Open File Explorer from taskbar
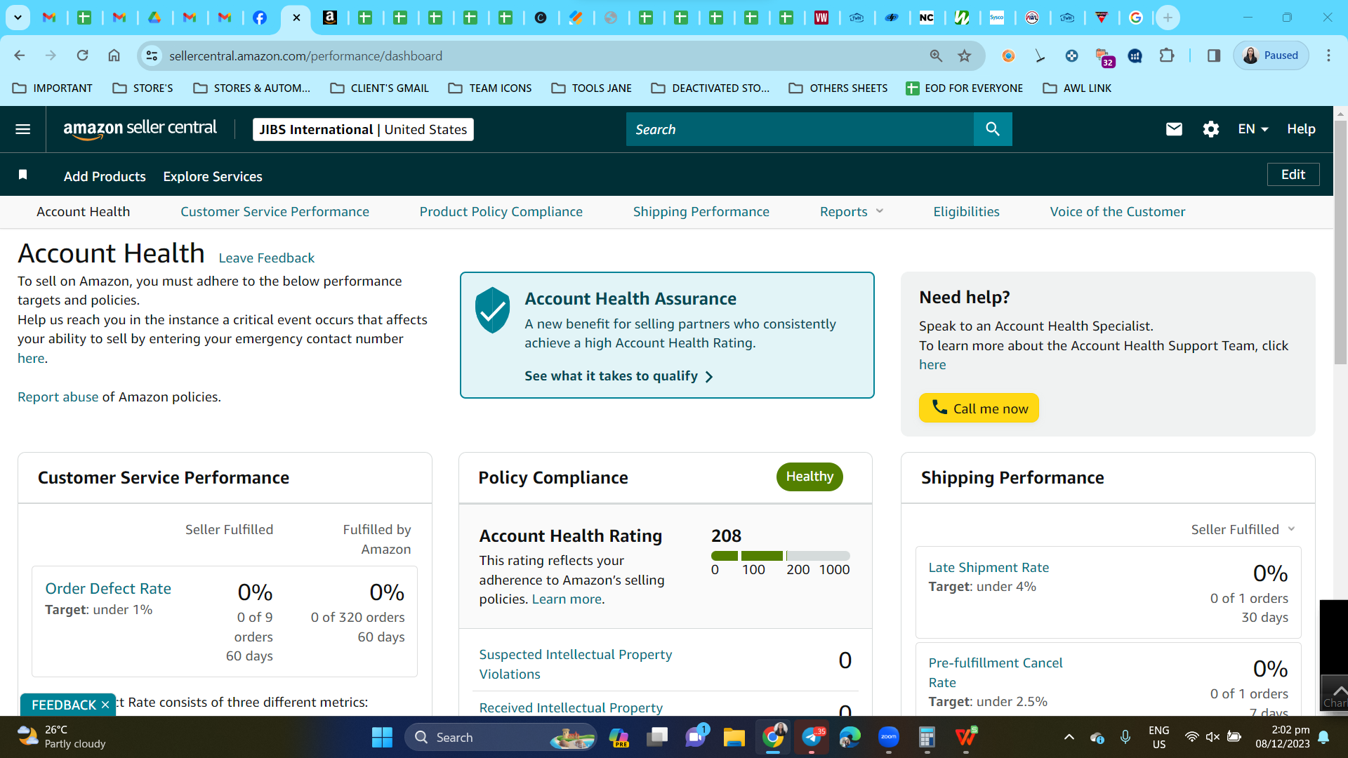Image resolution: width=1348 pixels, height=758 pixels. click(734, 738)
